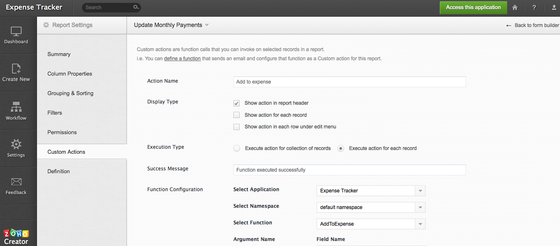Open the Column Properties settings tab
The height and width of the screenshot is (246, 560).
(70, 74)
